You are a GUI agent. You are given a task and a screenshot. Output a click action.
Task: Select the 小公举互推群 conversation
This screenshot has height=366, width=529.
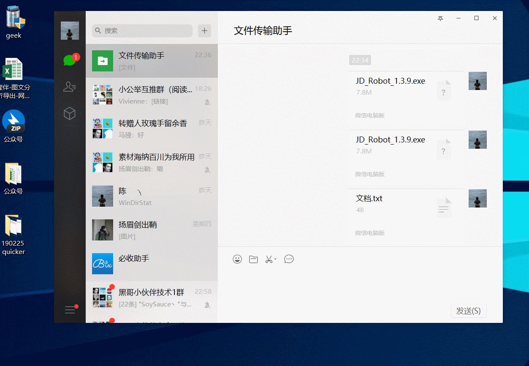[x=152, y=95]
